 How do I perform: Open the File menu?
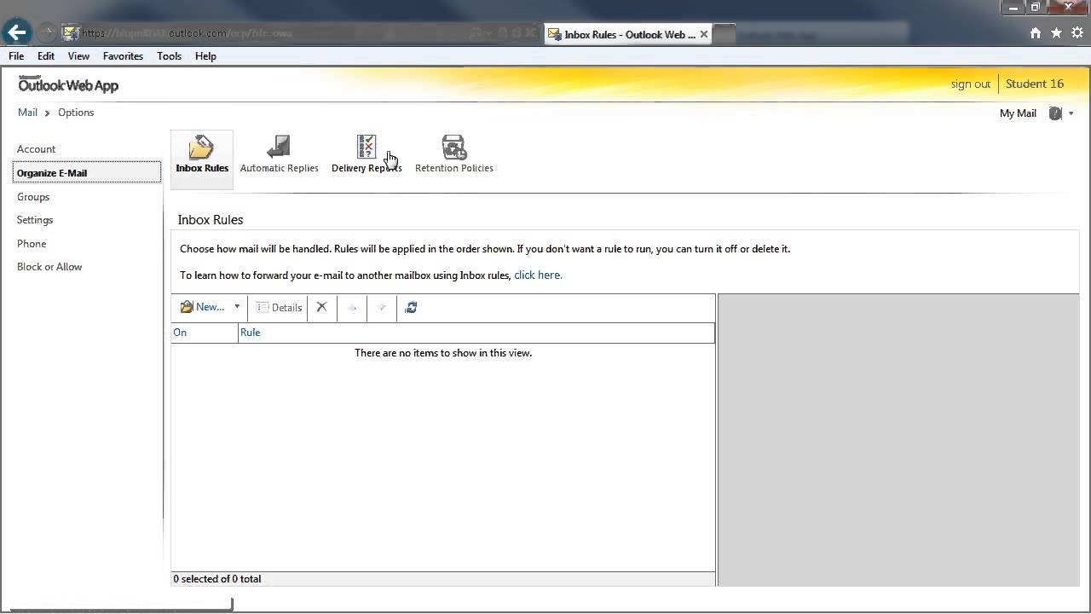(x=16, y=56)
